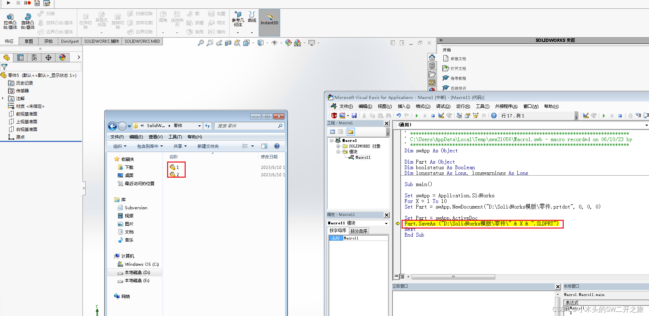The height and width of the screenshot is (316, 649).
Task: Click the Run Sub play icon in VBA toolbar
Action: click(x=417, y=116)
